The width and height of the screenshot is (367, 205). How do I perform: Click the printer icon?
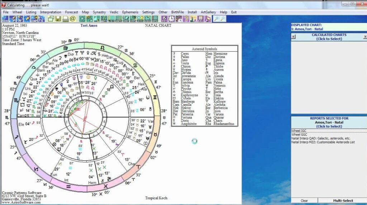click(65, 19)
